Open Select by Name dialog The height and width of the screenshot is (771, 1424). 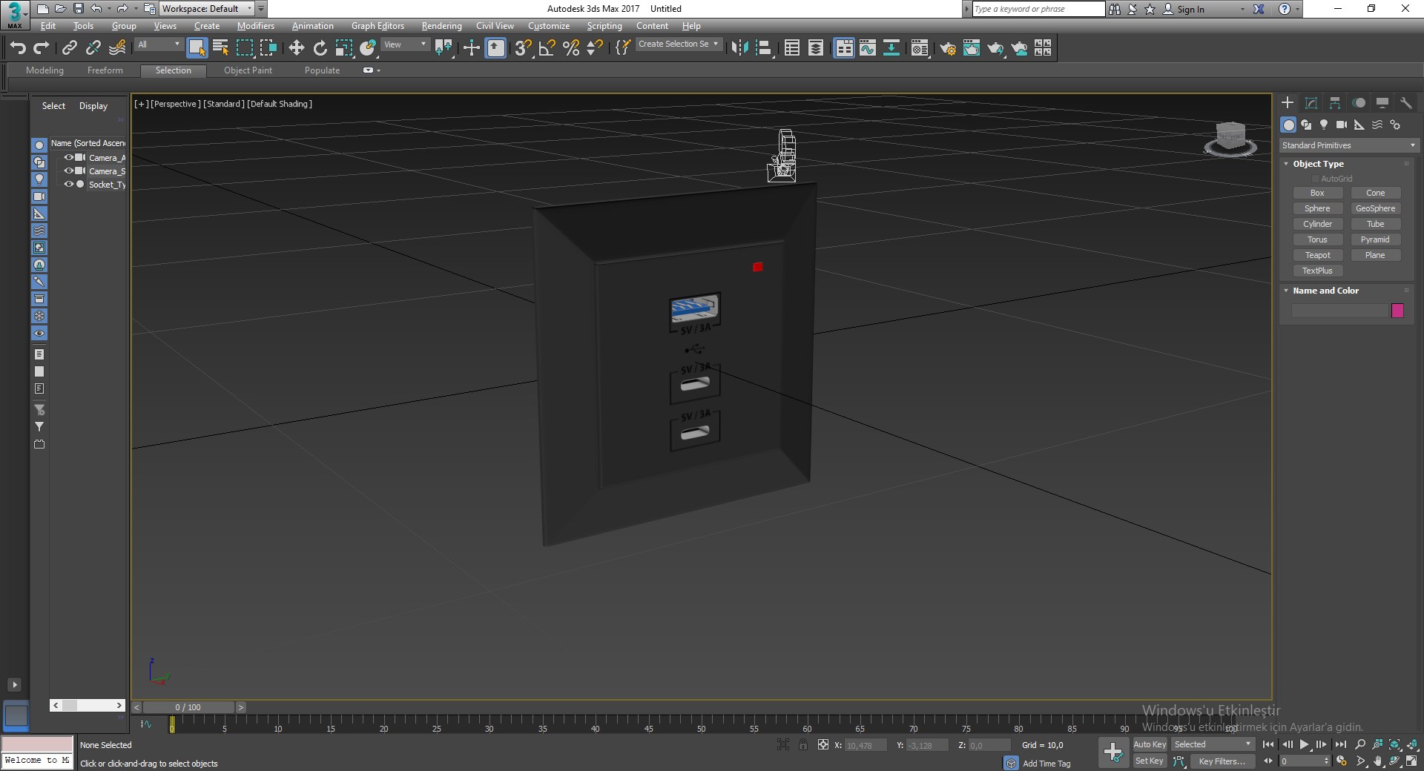point(220,48)
